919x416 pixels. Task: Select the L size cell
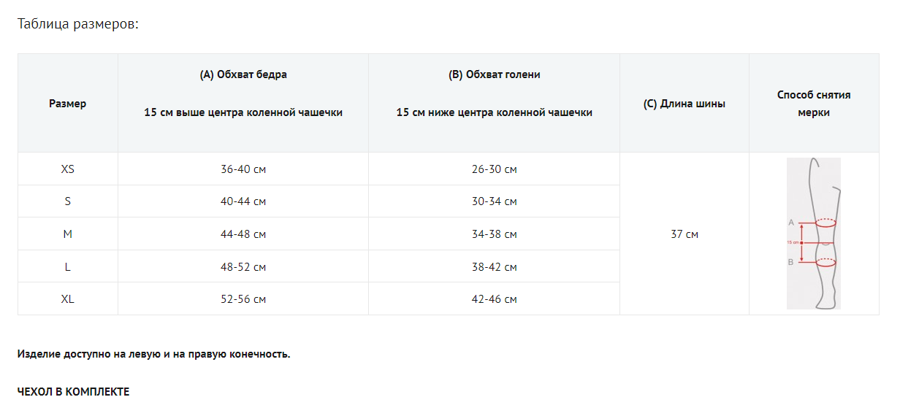point(68,267)
